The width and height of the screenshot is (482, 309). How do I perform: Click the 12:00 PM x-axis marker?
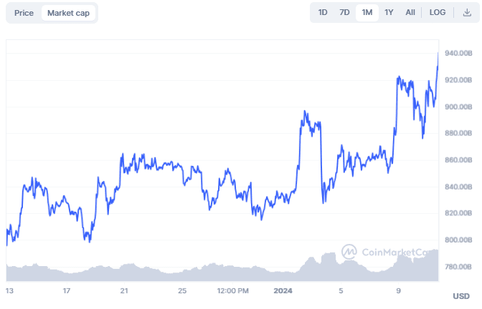233,291
